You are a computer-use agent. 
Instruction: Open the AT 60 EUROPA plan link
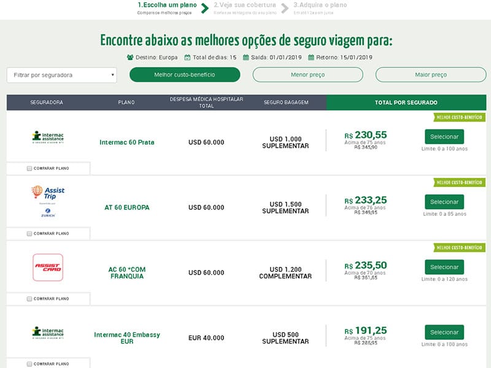point(127,207)
